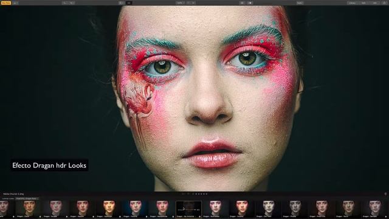Select the highlighted Dragan looks category tab
This screenshot has width=389, height=219.
point(27,199)
